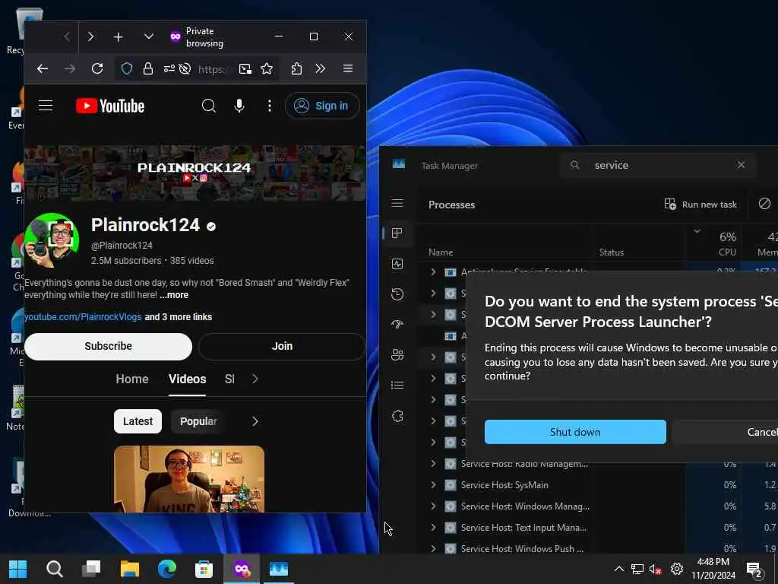This screenshot has height=584, width=778.
Task: Expand Service Host: Windows Manag... row
Action: (433, 506)
